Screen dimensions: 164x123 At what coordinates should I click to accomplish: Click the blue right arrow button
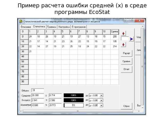131,39
